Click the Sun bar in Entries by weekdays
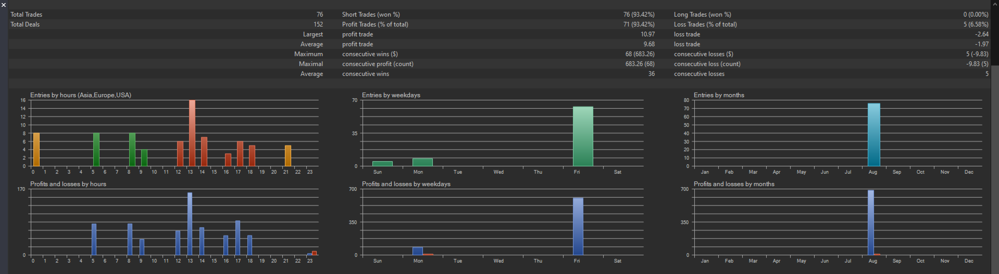This screenshot has height=274, width=999. (x=382, y=164)
